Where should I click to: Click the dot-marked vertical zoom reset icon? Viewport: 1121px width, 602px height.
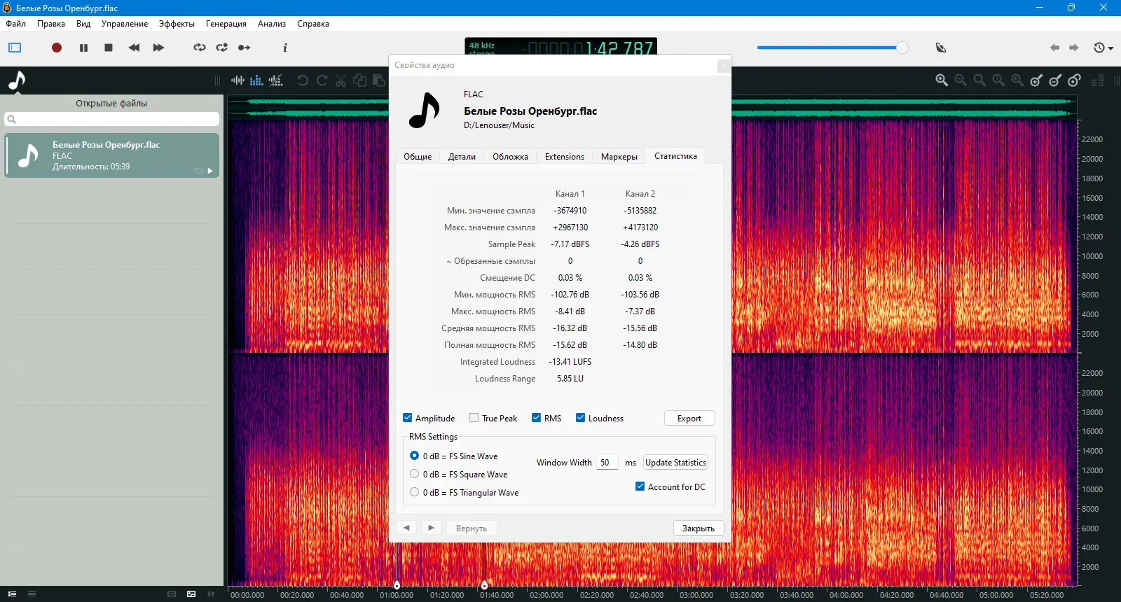(1074, 80)
